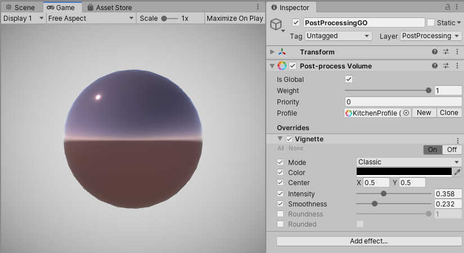Open the Asset Store tab
The width and height of the screenshot is (464, 253).
click(x=110, y=8)
